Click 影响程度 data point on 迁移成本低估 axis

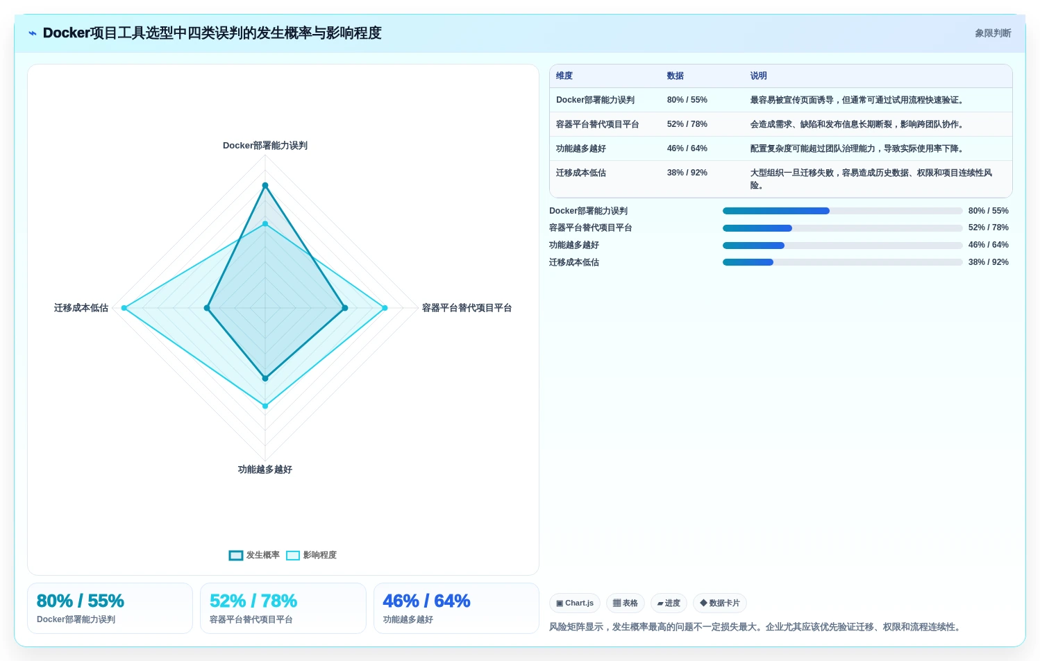coord(124,308)
